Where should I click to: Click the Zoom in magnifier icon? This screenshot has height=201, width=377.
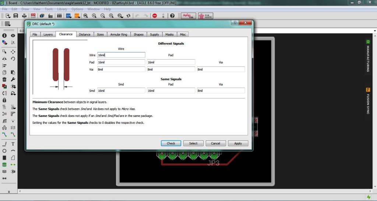tap(94, 16)
